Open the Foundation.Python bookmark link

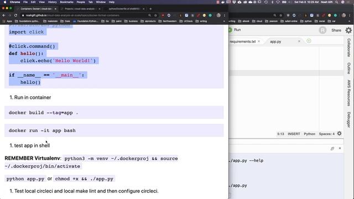coord(86,21)
